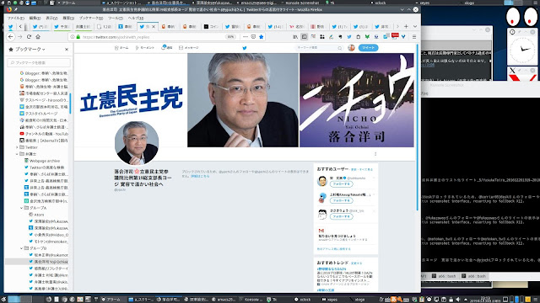Click the clock window on desktop

(522, 46)
